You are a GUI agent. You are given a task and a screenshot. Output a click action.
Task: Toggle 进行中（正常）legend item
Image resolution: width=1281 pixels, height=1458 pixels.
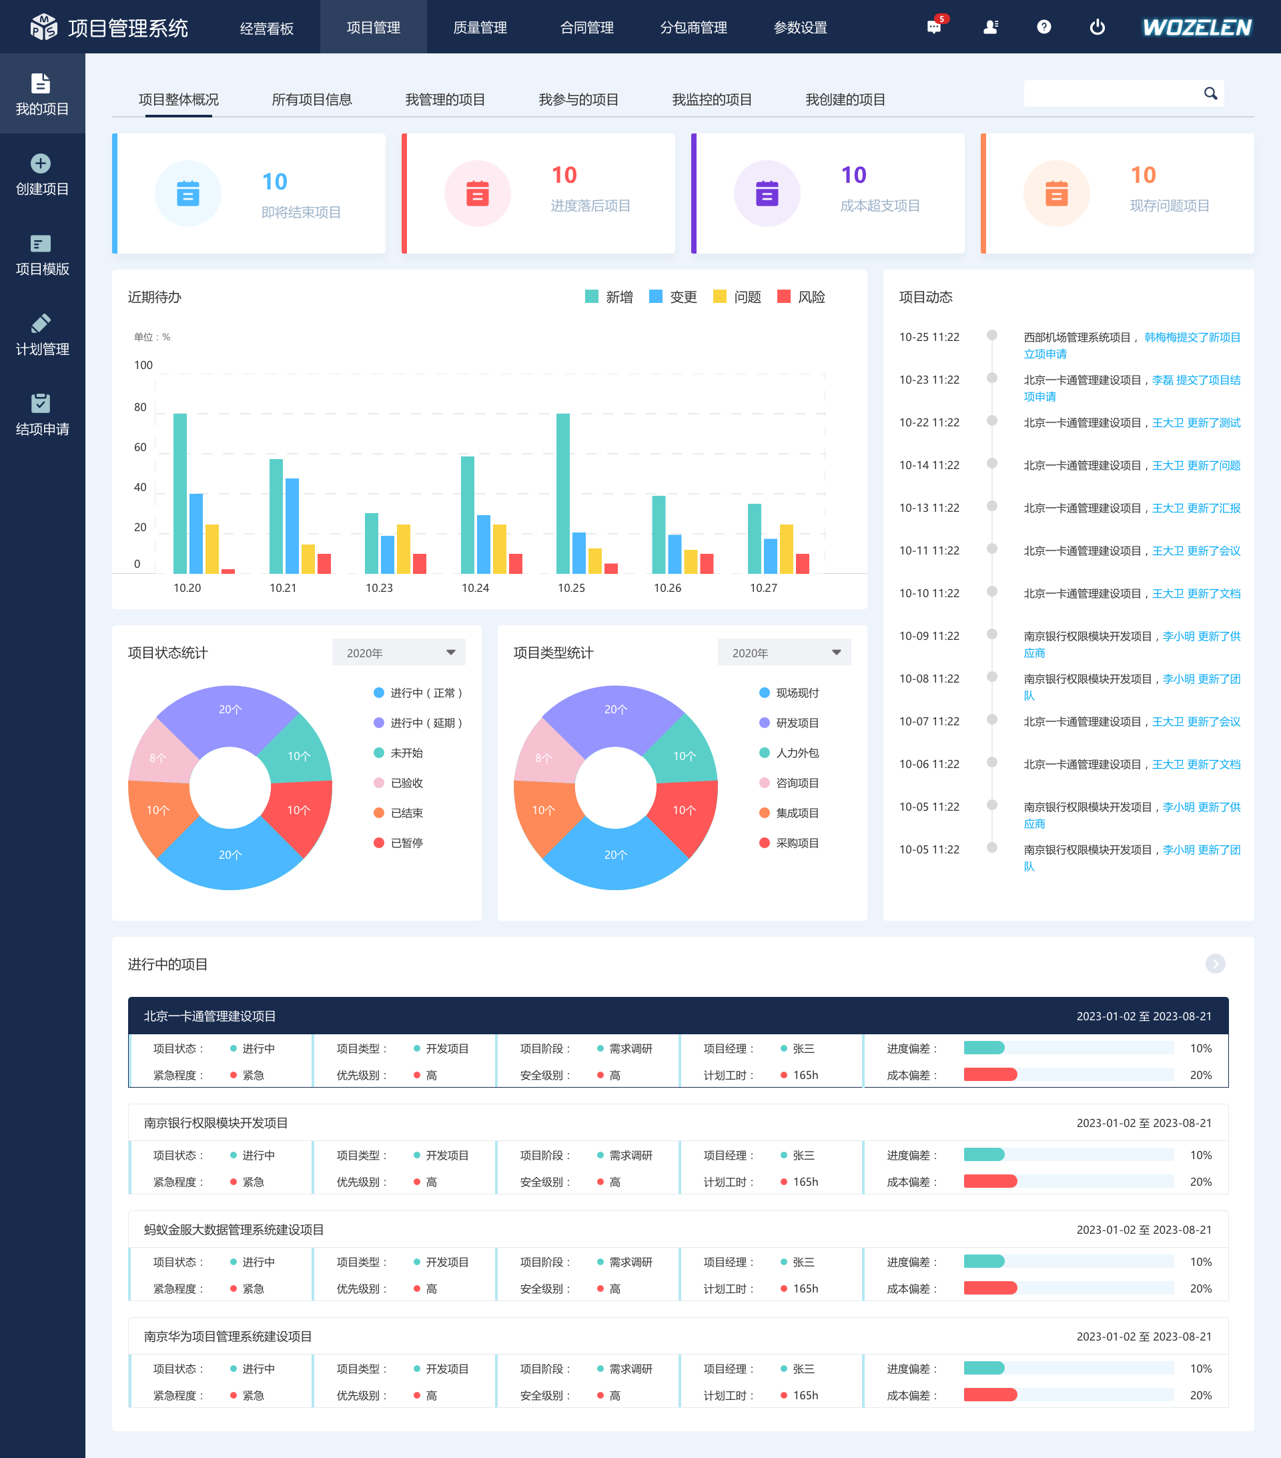[x=419, y=693]
